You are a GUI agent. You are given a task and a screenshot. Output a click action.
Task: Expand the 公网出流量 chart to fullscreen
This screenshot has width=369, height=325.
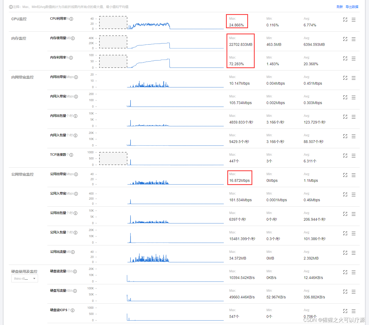coord(345,253)
